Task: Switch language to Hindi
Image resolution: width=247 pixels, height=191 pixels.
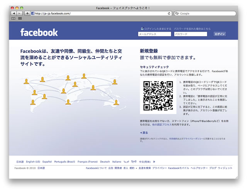Action: pyautogui.click(x=134, y=161)
